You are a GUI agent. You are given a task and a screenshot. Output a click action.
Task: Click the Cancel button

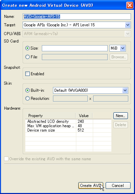[118, 186]
